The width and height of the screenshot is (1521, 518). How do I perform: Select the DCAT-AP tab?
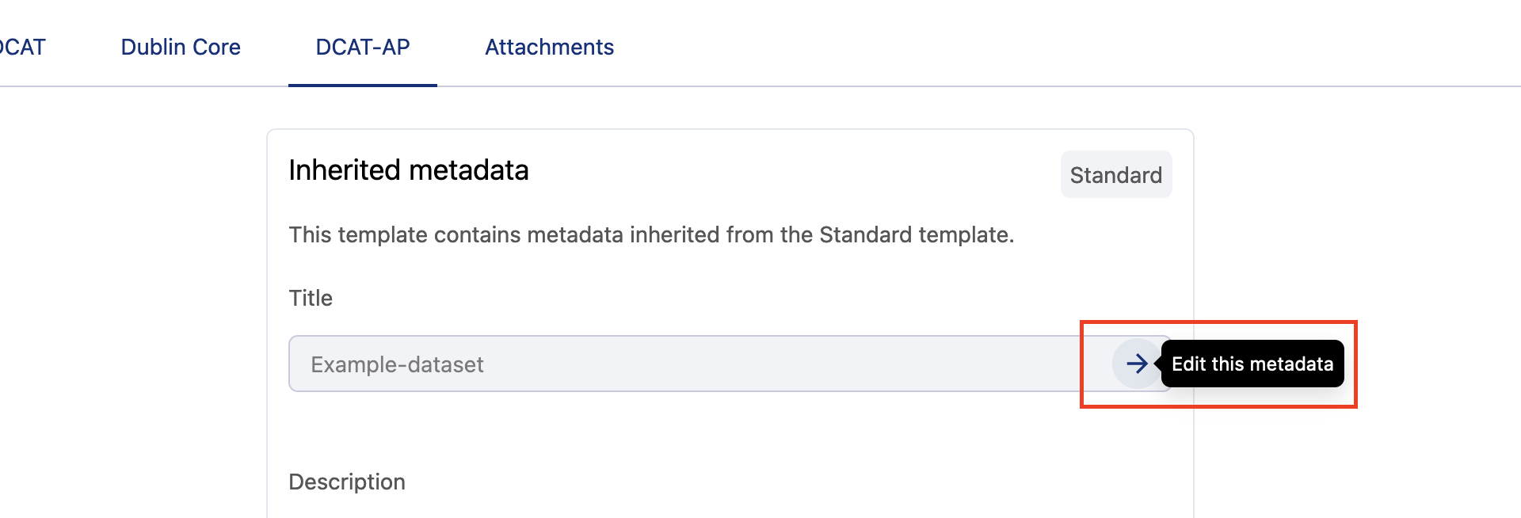coord(363,48)
